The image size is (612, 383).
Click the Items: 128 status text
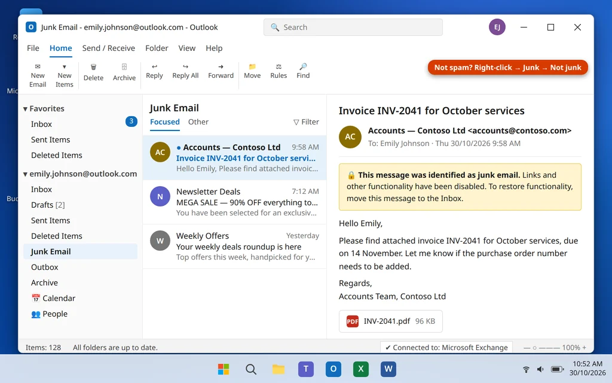(x=43, y=348)
